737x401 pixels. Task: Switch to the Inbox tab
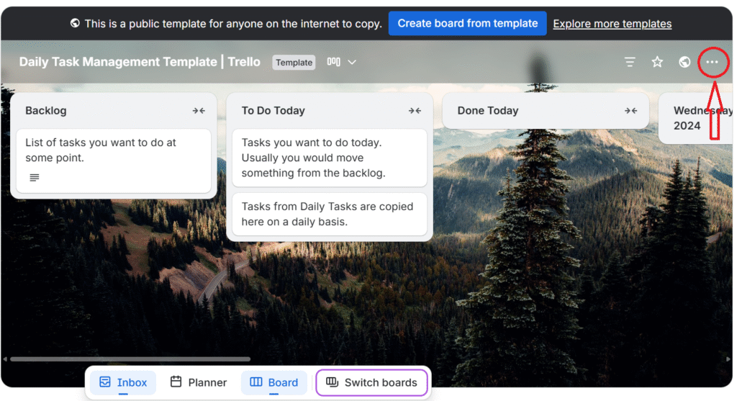pos(123,383)
